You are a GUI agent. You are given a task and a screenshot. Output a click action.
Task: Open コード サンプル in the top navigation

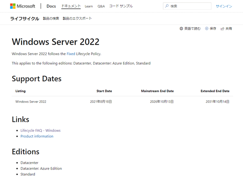pos(121,6)
